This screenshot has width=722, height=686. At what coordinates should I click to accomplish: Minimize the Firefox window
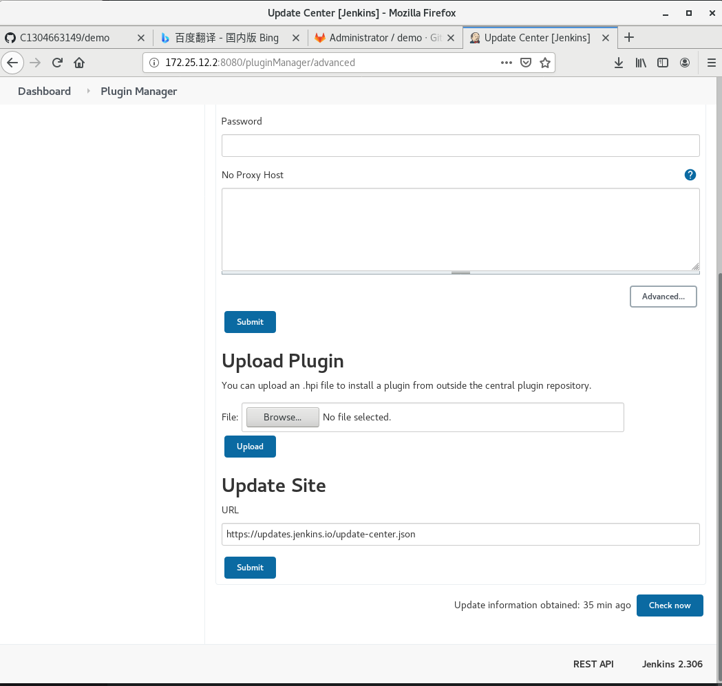tap(666, 13)
